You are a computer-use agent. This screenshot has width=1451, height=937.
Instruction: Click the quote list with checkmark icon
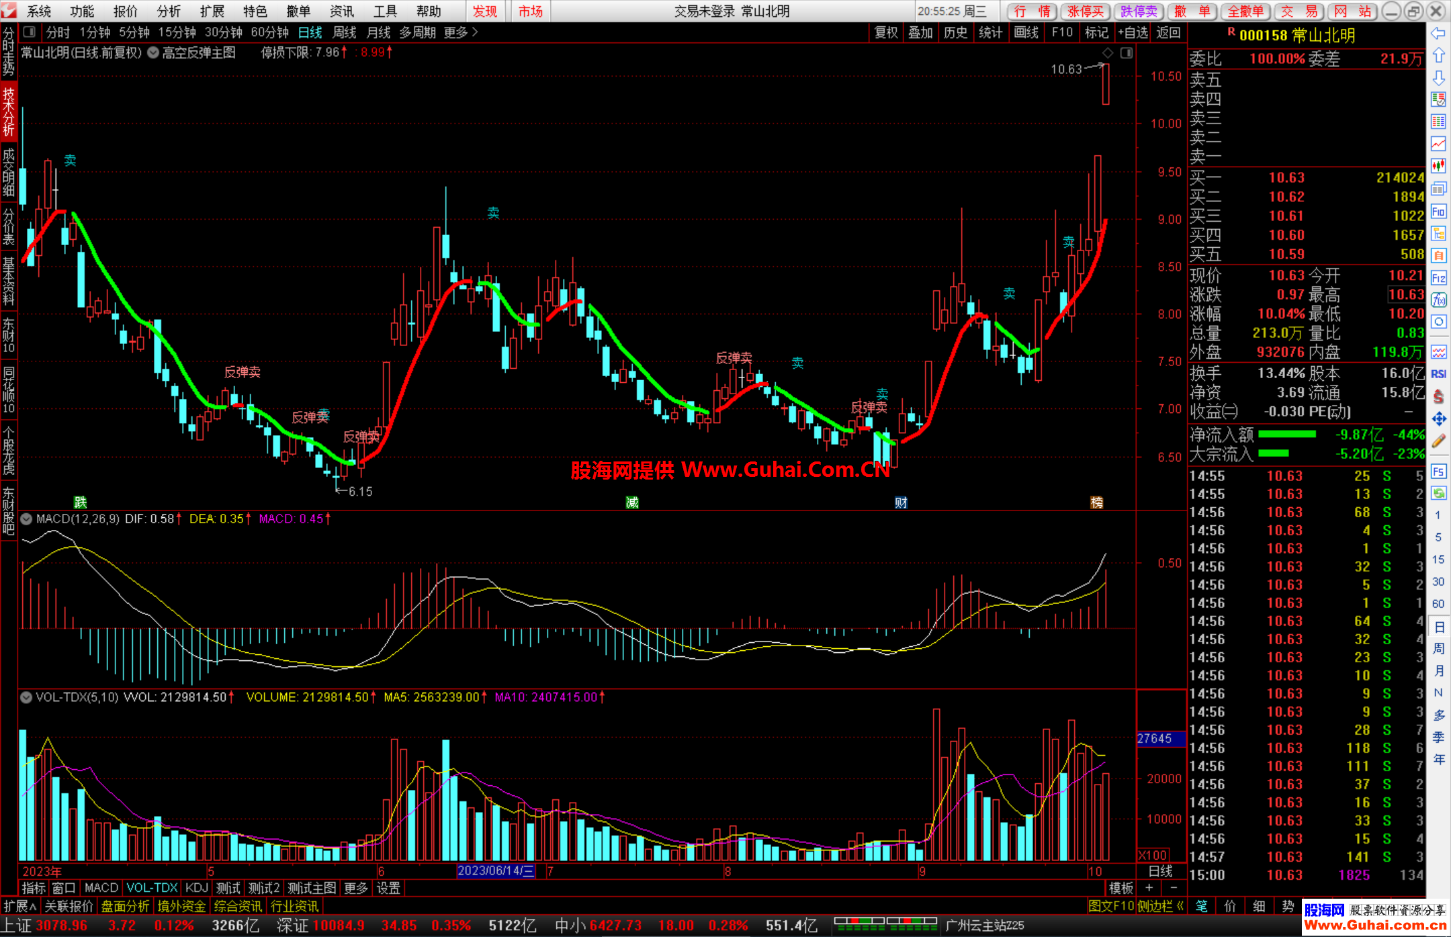pyautogui.click(x=1438, y=99)
